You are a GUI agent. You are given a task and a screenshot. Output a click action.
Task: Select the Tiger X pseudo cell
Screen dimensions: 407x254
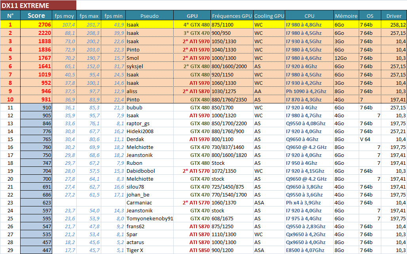pos(150,250)
